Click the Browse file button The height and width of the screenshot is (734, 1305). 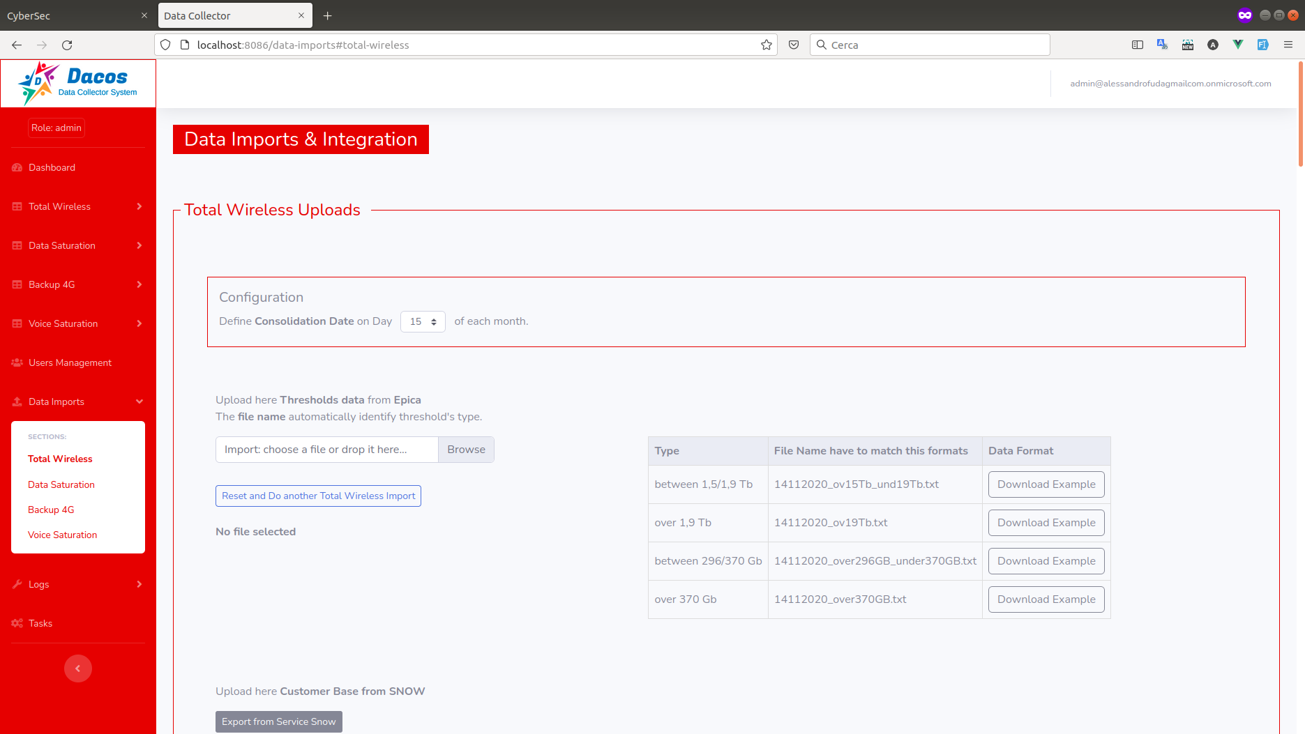click(466, 450)
